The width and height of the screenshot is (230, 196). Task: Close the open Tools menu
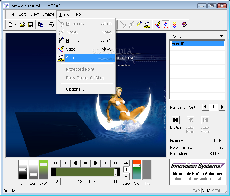[x=64, y=14]
